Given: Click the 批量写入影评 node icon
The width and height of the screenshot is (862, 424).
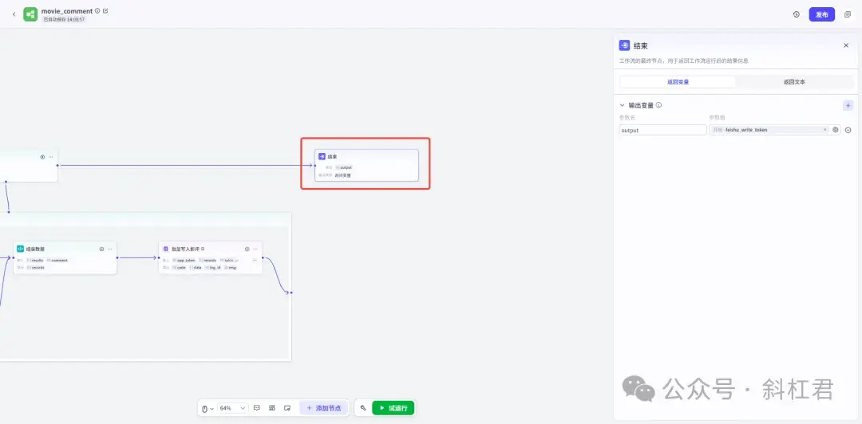Looking at the screenshot, I should (x=166, y=249).
